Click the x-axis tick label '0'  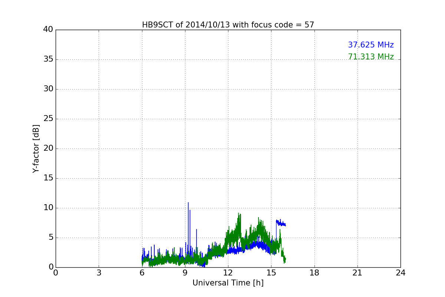pyautogui.click(x=56, y=273)
